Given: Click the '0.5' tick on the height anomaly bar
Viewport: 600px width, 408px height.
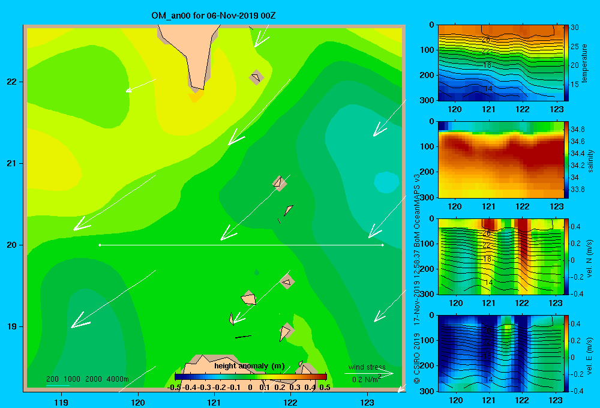Looking at the screenshot, I should 325,388.
